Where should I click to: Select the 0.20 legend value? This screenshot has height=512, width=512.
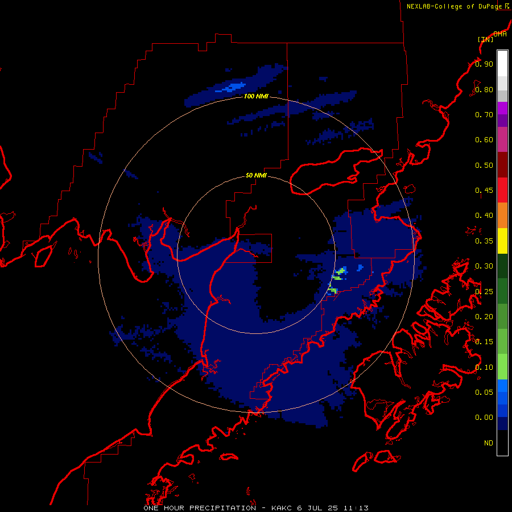(484, 317)
